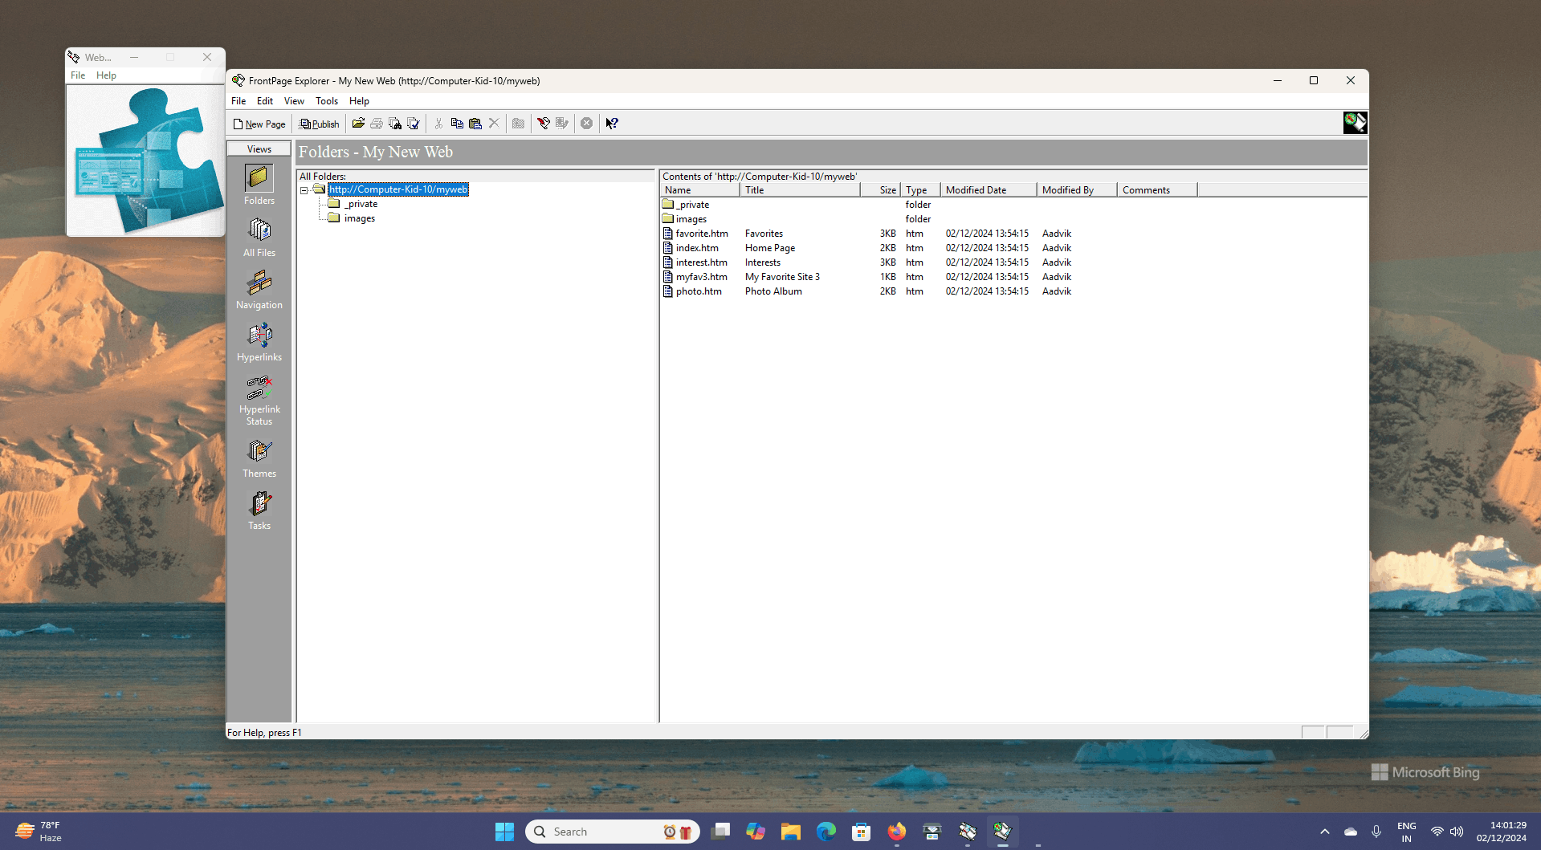Click the Publish toolbar button
Image resolution: width=1541 pixels, height=850 pixels.
pyautogui.click(x=320, y=124)
